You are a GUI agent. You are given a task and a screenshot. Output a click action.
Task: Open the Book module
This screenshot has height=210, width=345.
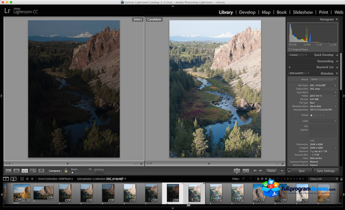(282, 12)
